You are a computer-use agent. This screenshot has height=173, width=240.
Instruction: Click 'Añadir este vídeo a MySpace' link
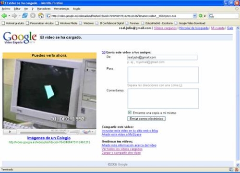121,135
